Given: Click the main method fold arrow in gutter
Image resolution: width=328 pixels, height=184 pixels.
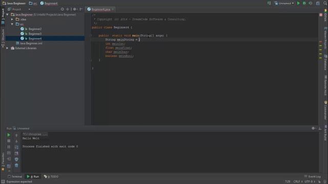Looking at the screenshot, I should 91,35.
